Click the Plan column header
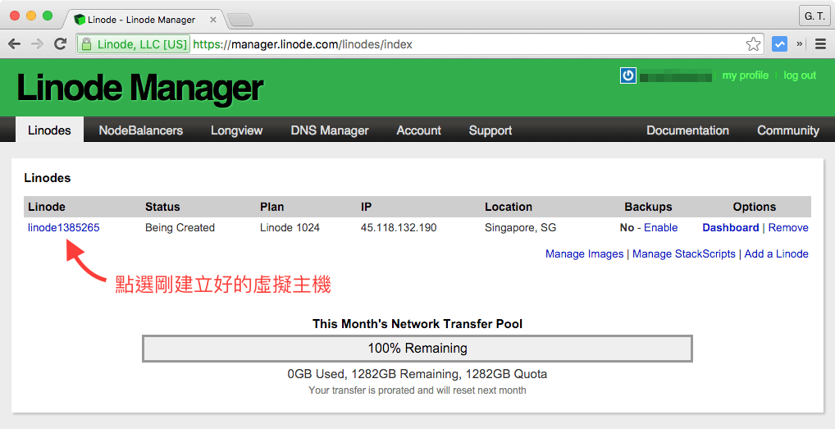This screenshot has width=835, height=429. [x=271, y=207]
